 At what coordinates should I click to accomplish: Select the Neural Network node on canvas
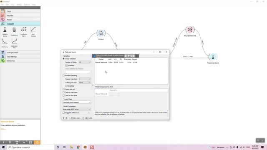[190, 30]
